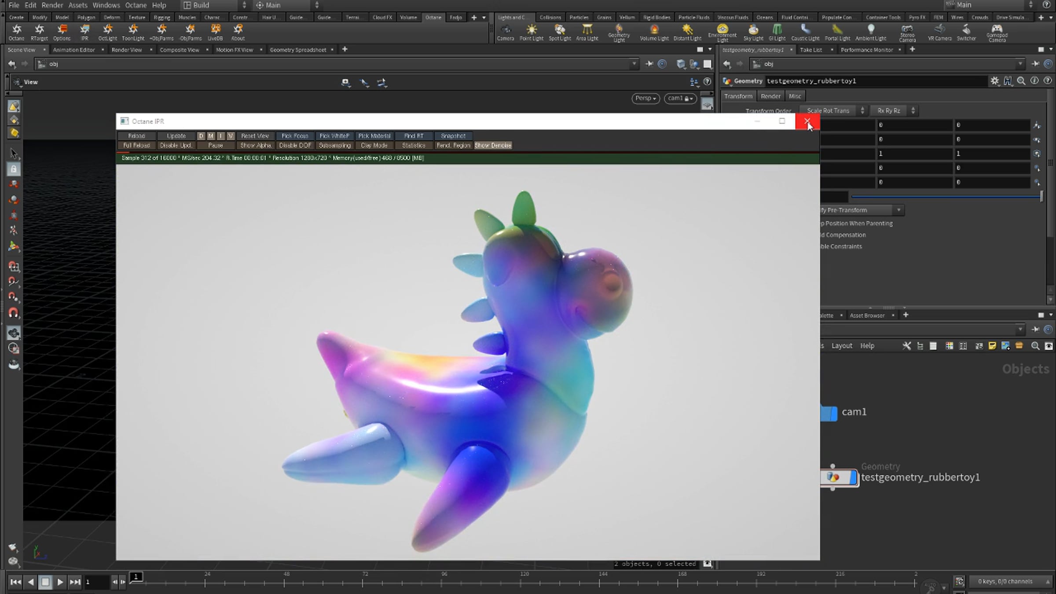The width and height of the screenshot is (1056, 594).
Task: Add a GI Light
Action: 777,33
